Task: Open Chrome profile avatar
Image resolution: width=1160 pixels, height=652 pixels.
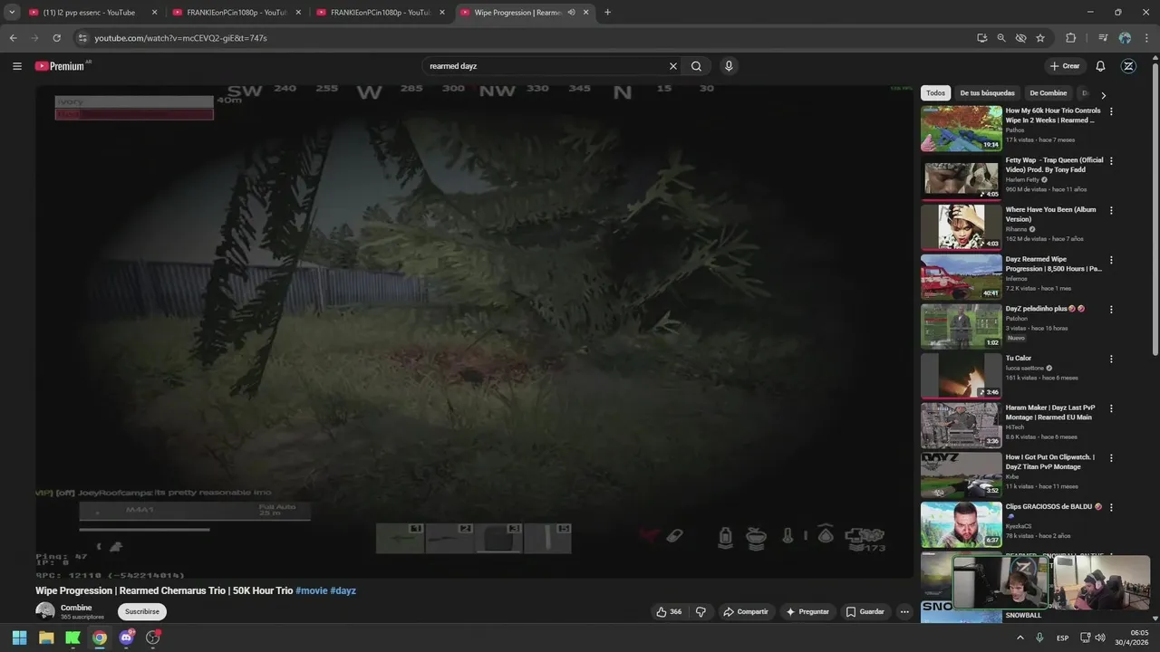Action: (x=1125, y=38)
